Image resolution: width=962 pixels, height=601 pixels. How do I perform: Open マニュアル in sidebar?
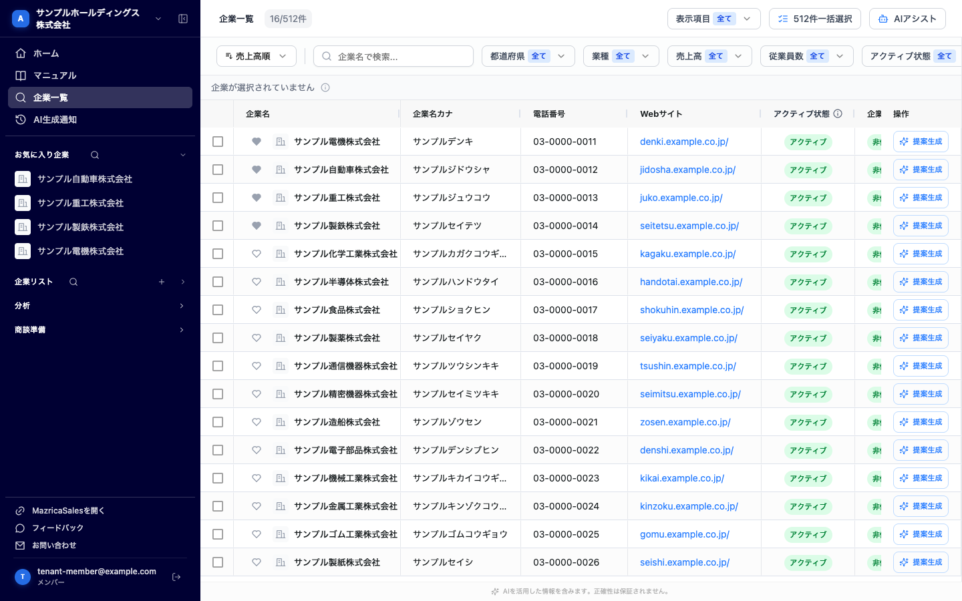pos(100,75)
